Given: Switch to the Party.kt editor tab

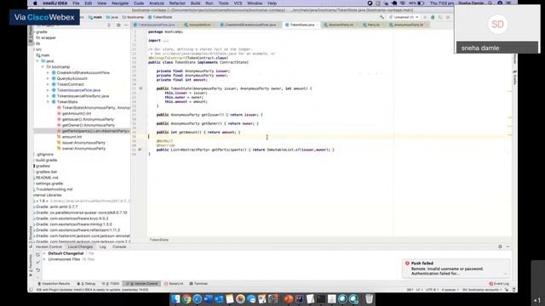Looking at the screenshot, I should click(373, 25).
